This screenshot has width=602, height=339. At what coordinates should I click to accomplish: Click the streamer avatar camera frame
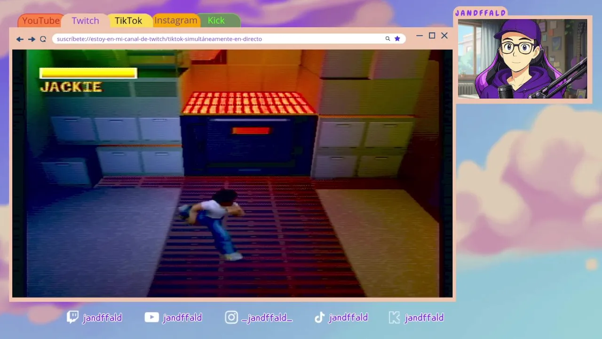click(x=523, y=59)
